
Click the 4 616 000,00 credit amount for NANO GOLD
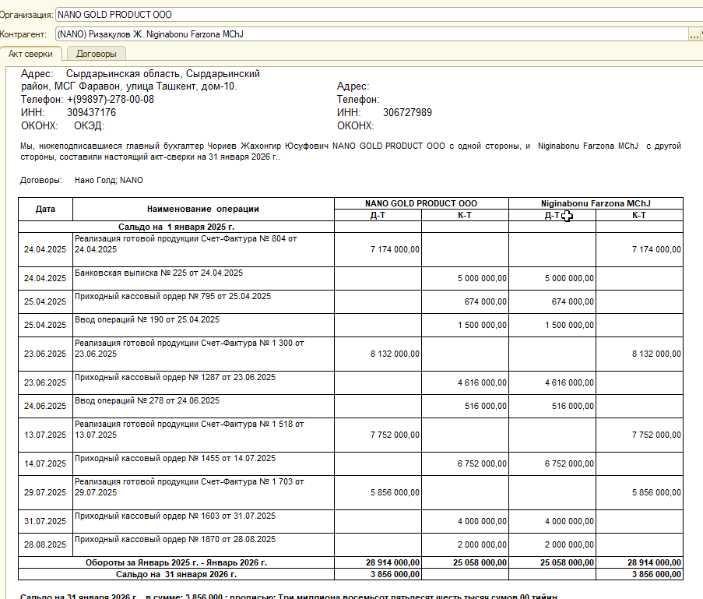465,382
